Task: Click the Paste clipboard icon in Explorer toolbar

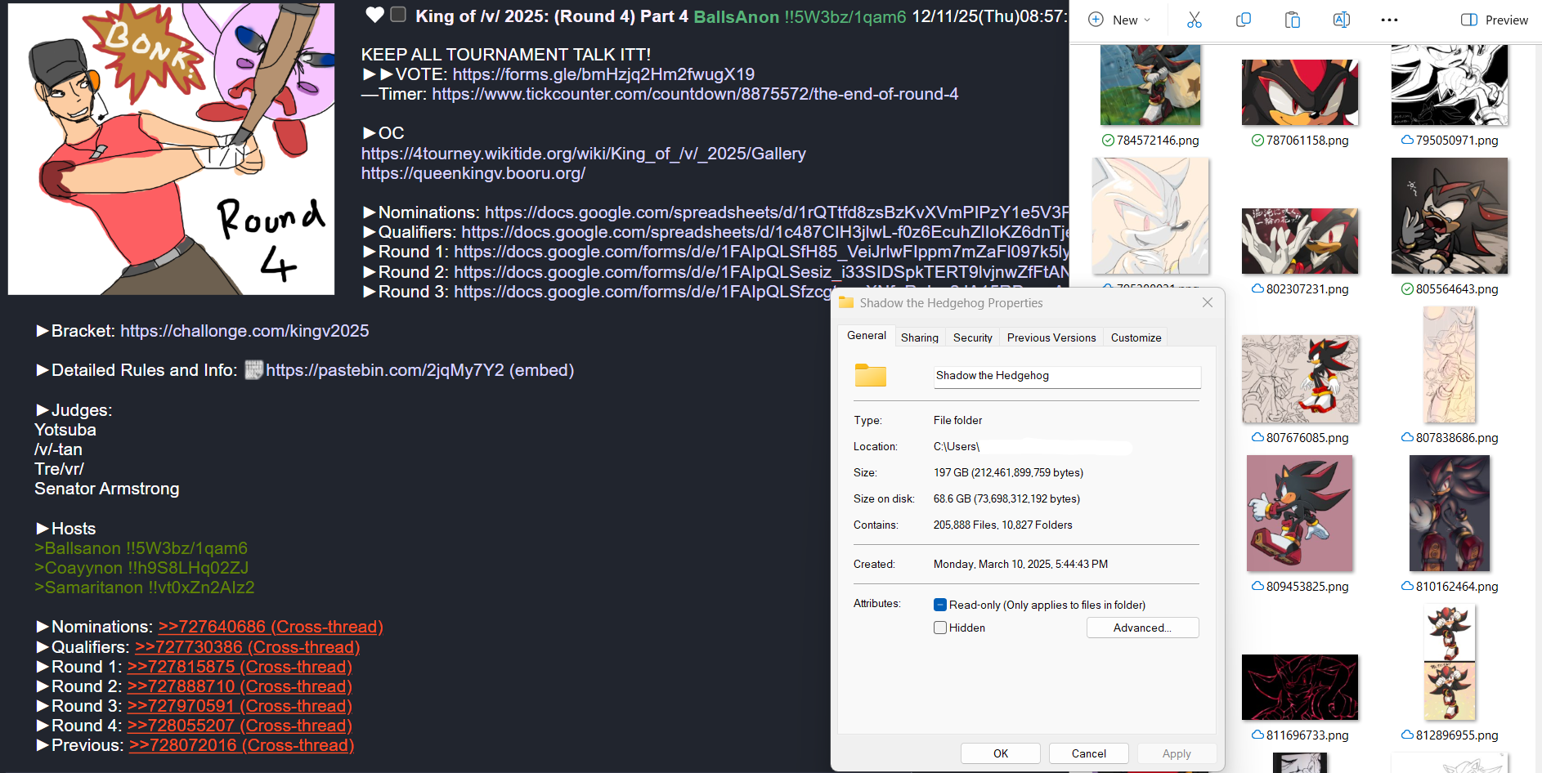Action: coord(1293,20)
